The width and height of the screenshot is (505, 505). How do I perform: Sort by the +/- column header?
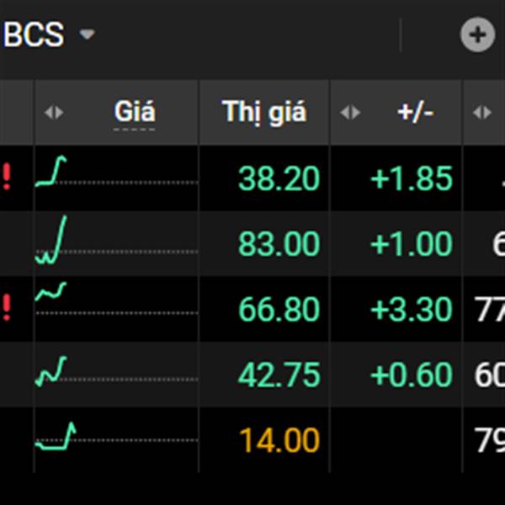coord(415,113)
